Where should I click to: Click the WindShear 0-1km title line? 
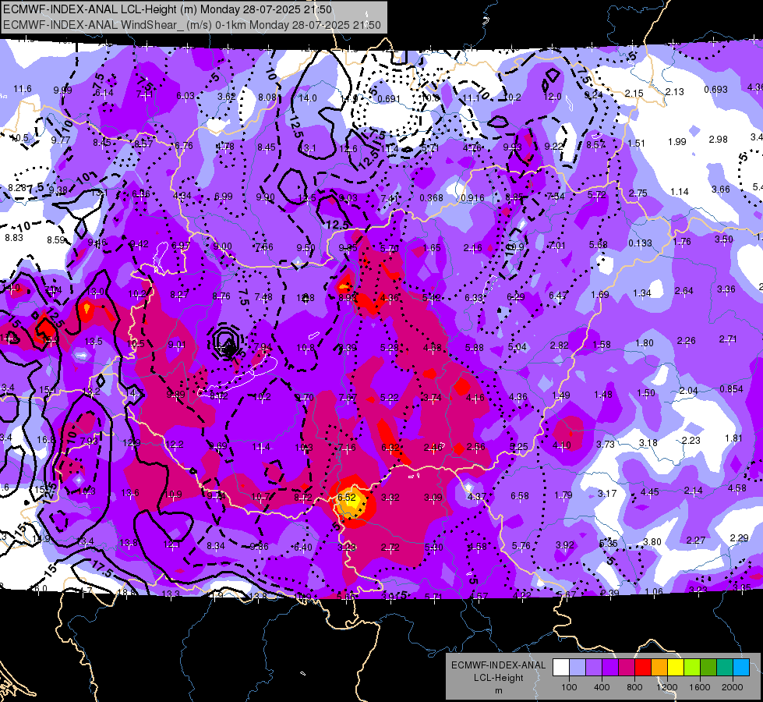(192, 24)
